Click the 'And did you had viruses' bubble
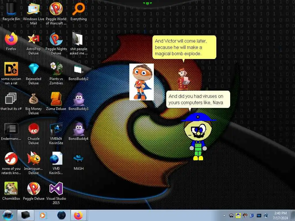This screenshot has width=295, height=221. pos(198,99)
